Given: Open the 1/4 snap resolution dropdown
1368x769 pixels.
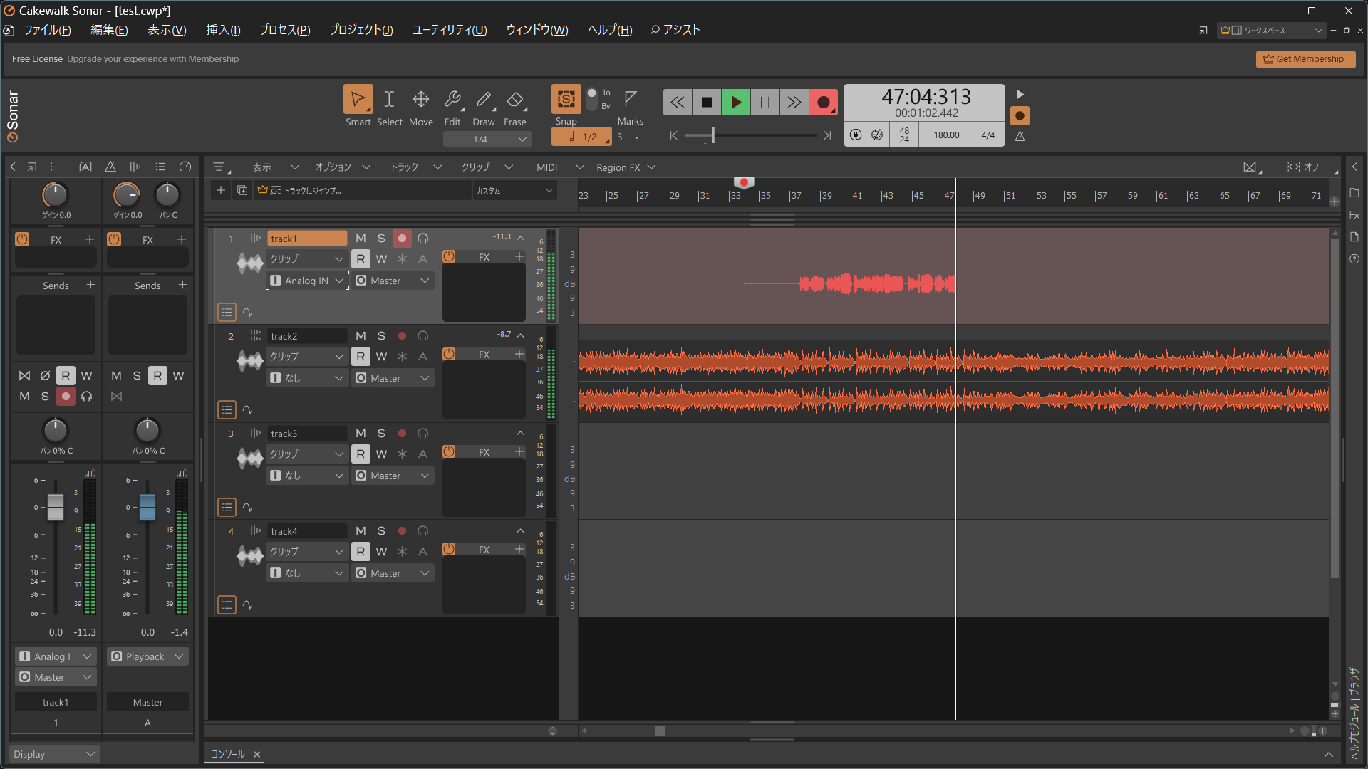Looking at the screenshot, I should [x=487, y=139].
